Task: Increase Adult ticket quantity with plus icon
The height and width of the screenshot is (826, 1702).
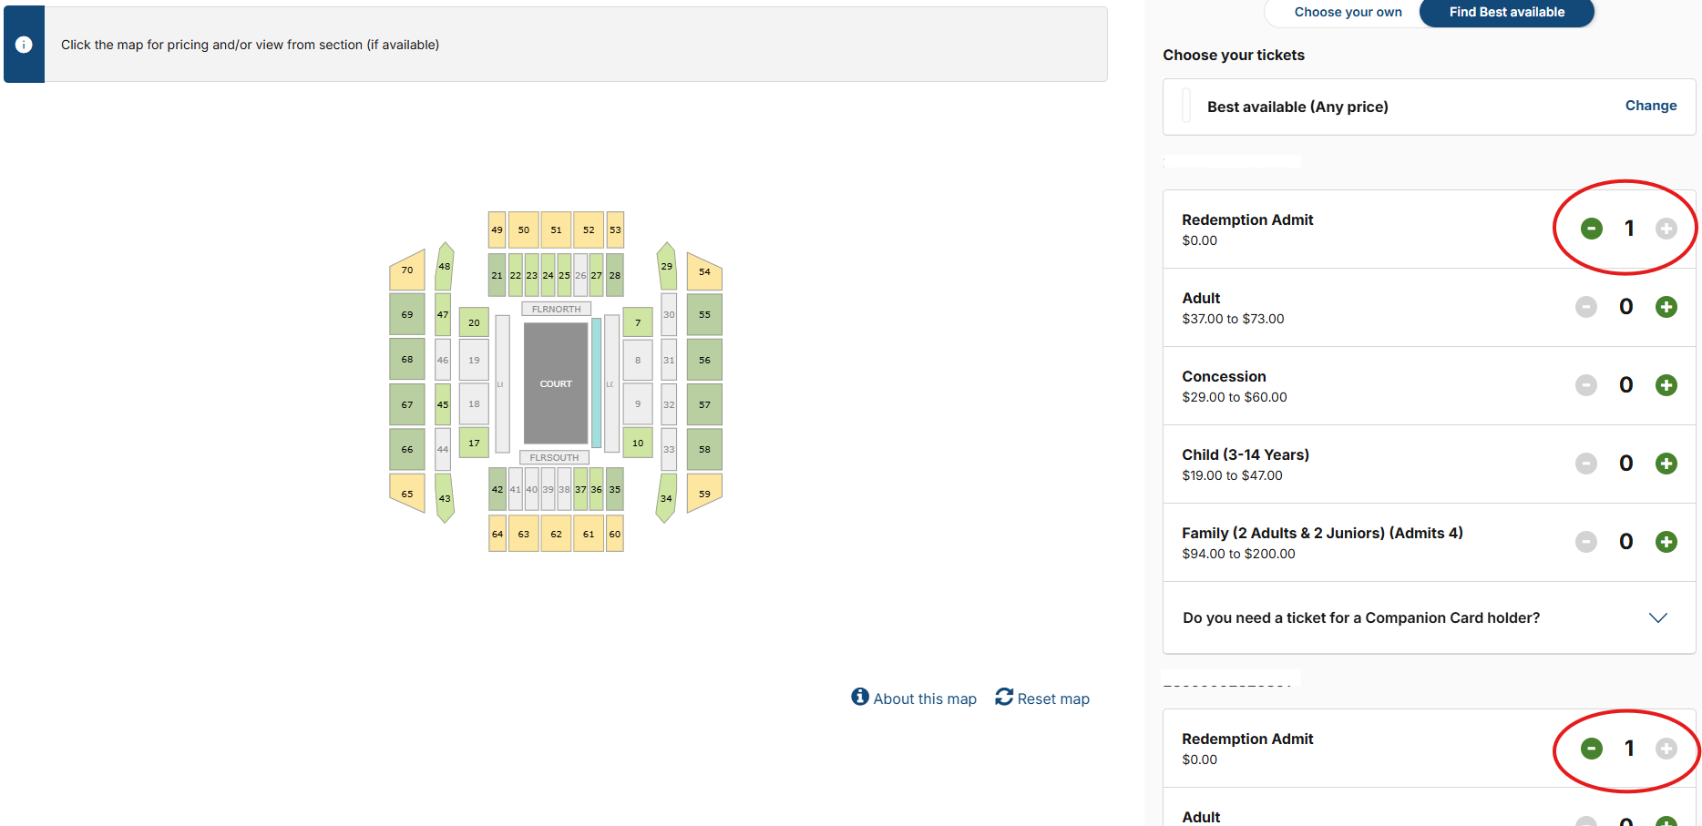Action: coord(1666,307)
